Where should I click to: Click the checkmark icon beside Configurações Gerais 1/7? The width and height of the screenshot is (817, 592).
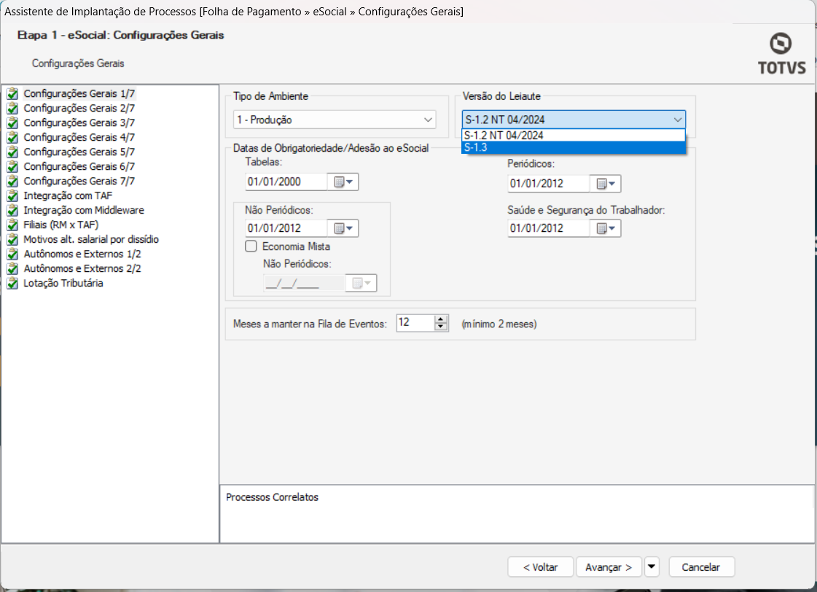click(12, 94)
